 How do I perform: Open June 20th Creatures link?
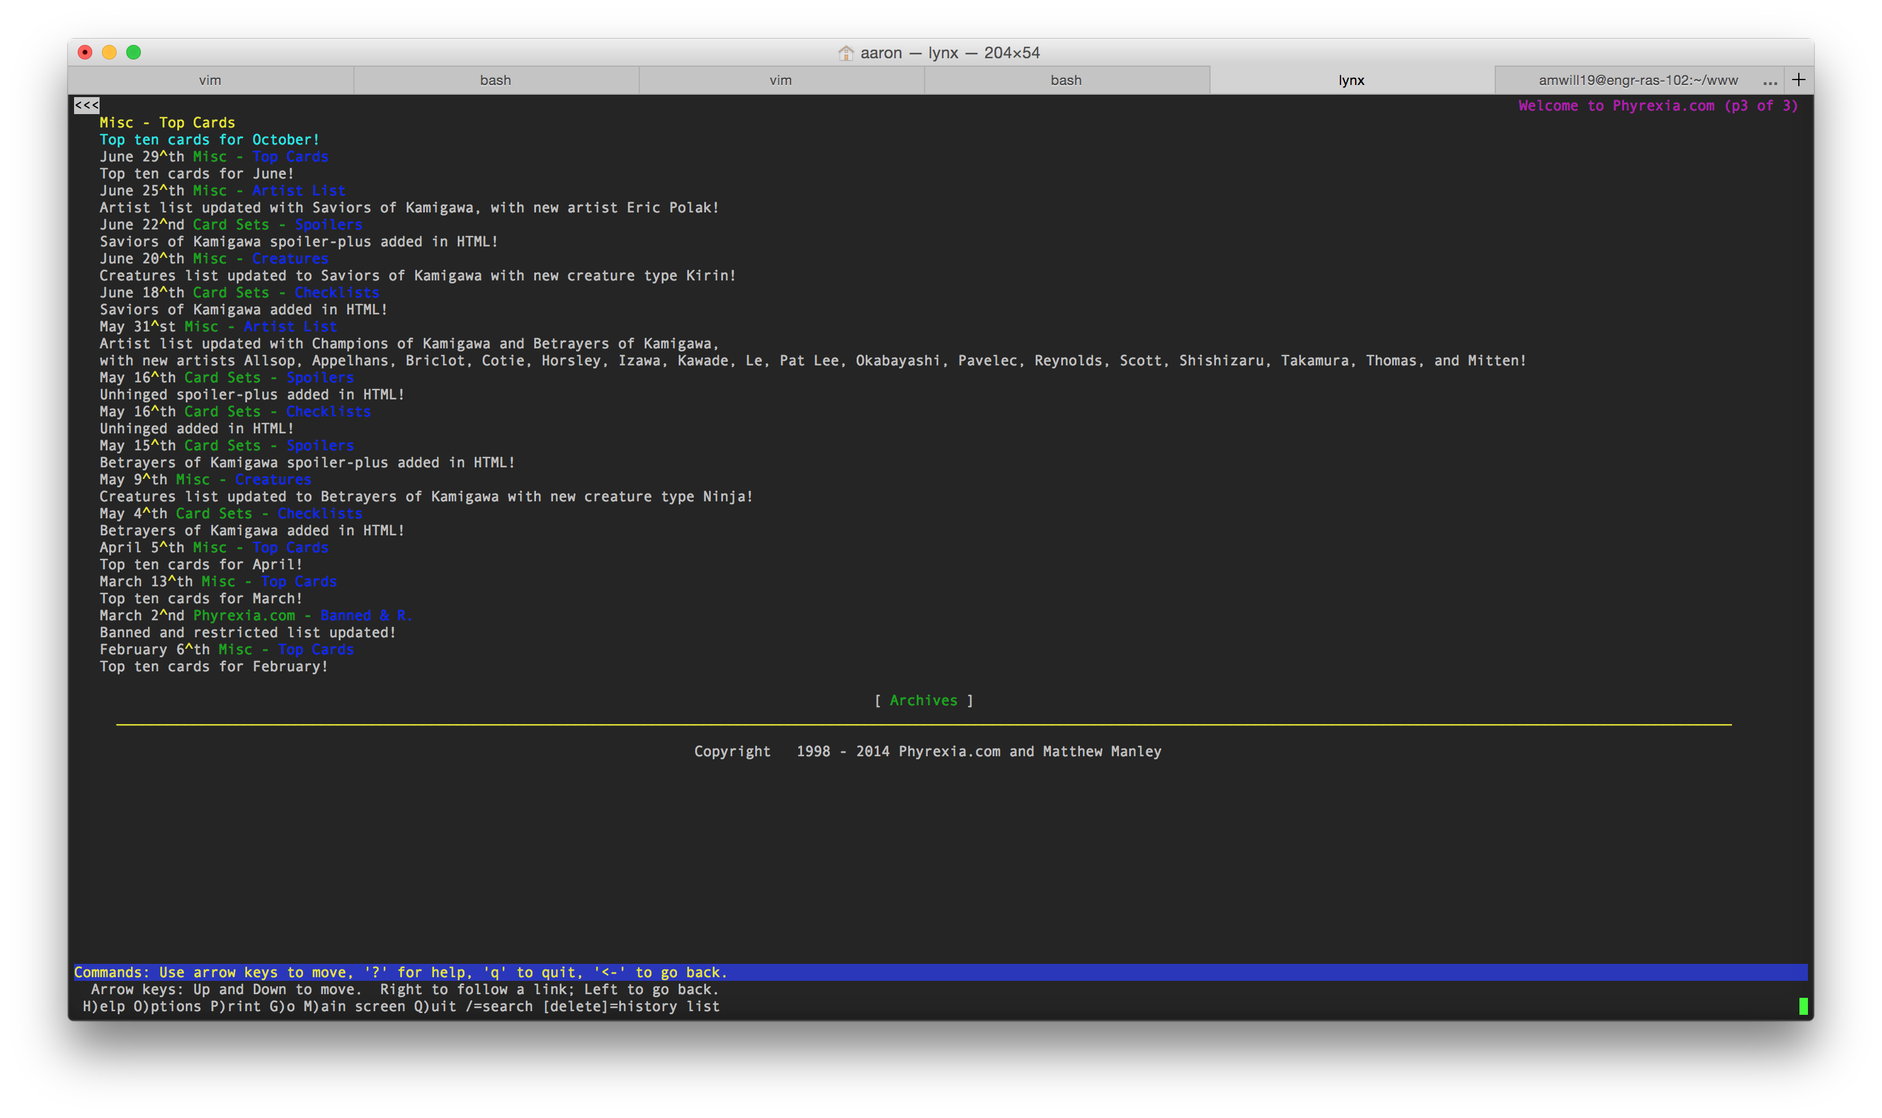pyautogui.click(x=290, y=259)
